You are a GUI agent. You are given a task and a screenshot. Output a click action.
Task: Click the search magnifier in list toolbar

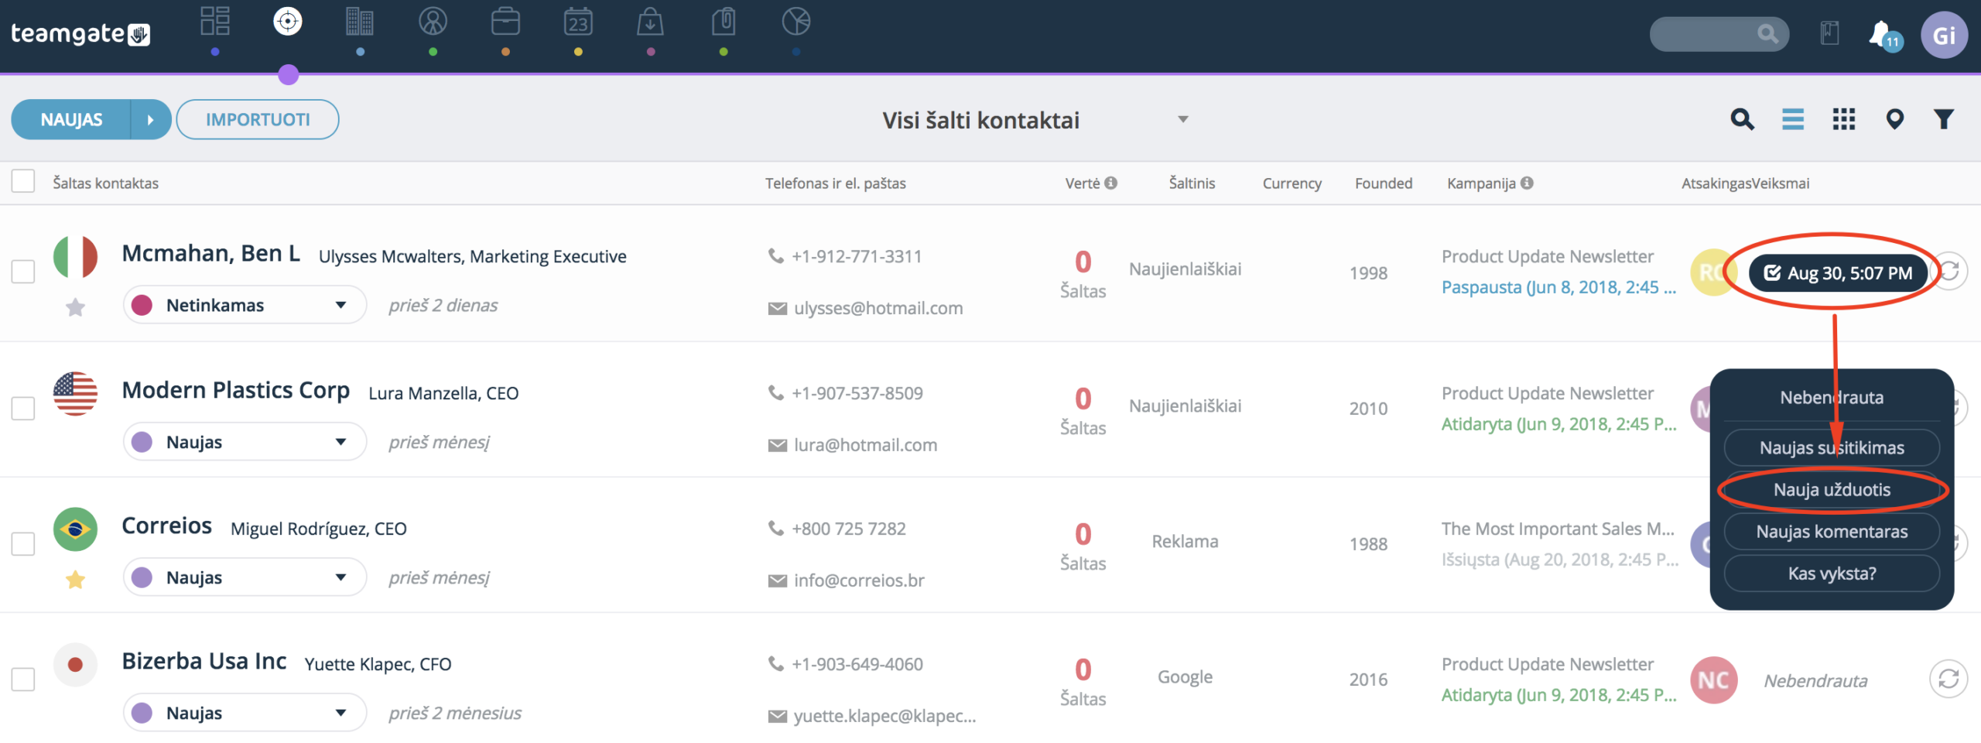(1742, 119)
